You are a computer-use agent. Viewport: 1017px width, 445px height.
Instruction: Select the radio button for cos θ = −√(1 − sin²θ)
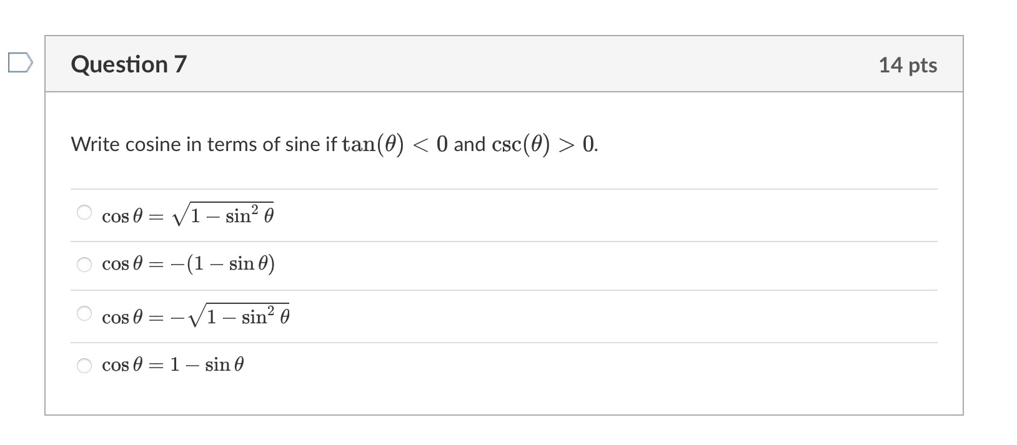tap(86, 314)
